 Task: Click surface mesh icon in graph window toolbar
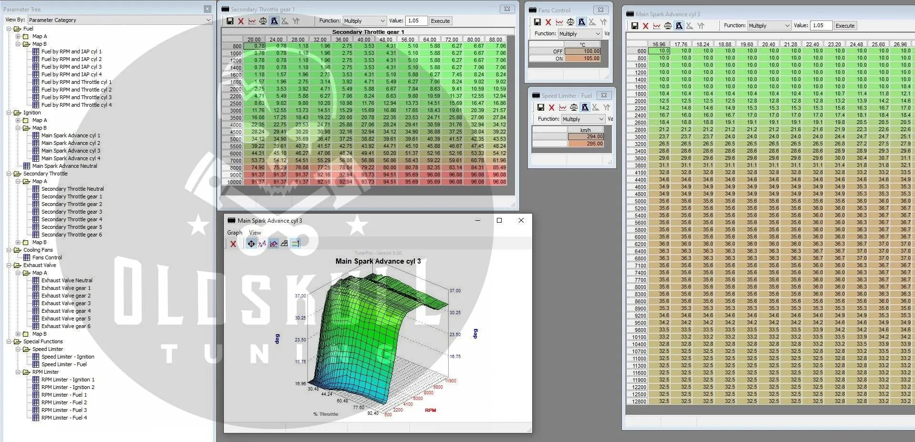[x=284, y=244]
